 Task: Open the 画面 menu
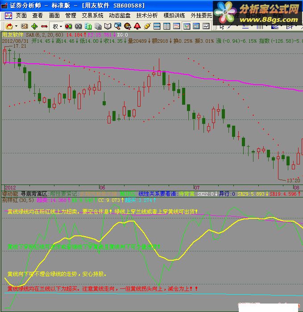tap(54, 16)
